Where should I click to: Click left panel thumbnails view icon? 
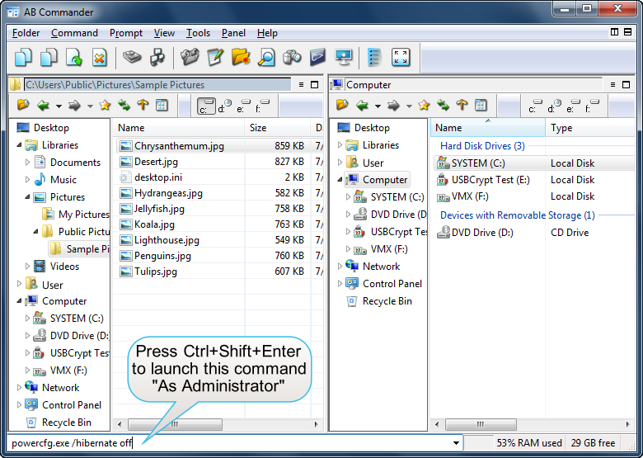point(162,106)
